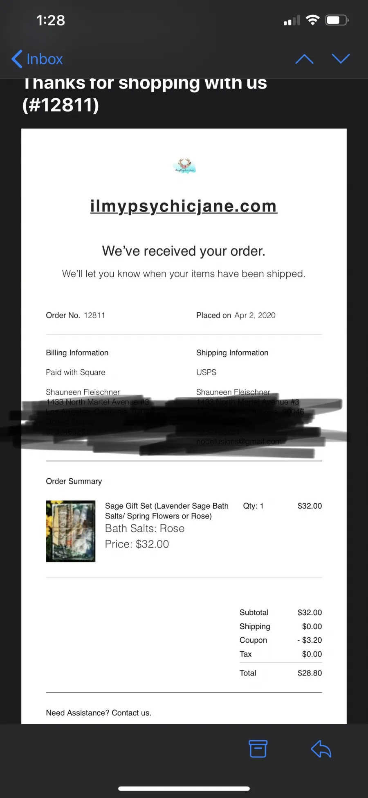Open the ilmypsychicjane.com link
The height and width of the screenshot is (798, 368).
pyautogui.click(x=184, y=206)
